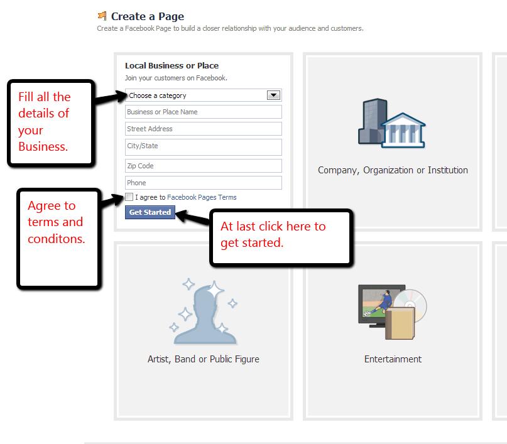Click the Artist, Band or Public Figure silhouette icon
Viewport: 507px width, 444px height.
click(x=204, y=311)
